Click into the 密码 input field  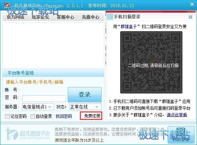coord(44,99)
